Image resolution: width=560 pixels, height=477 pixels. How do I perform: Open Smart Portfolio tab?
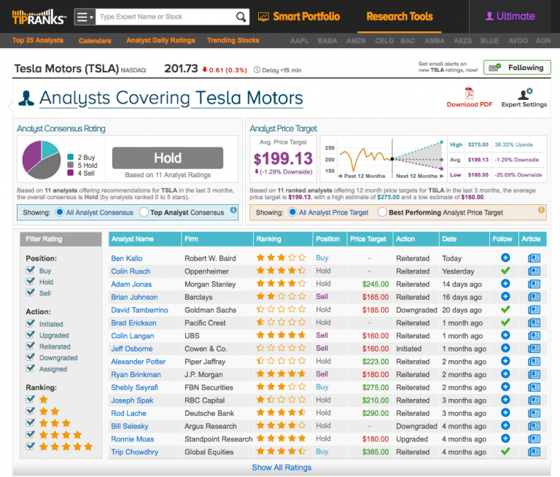coord(299,17)
